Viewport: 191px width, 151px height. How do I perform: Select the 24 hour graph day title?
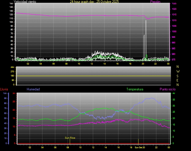(94, 2)
